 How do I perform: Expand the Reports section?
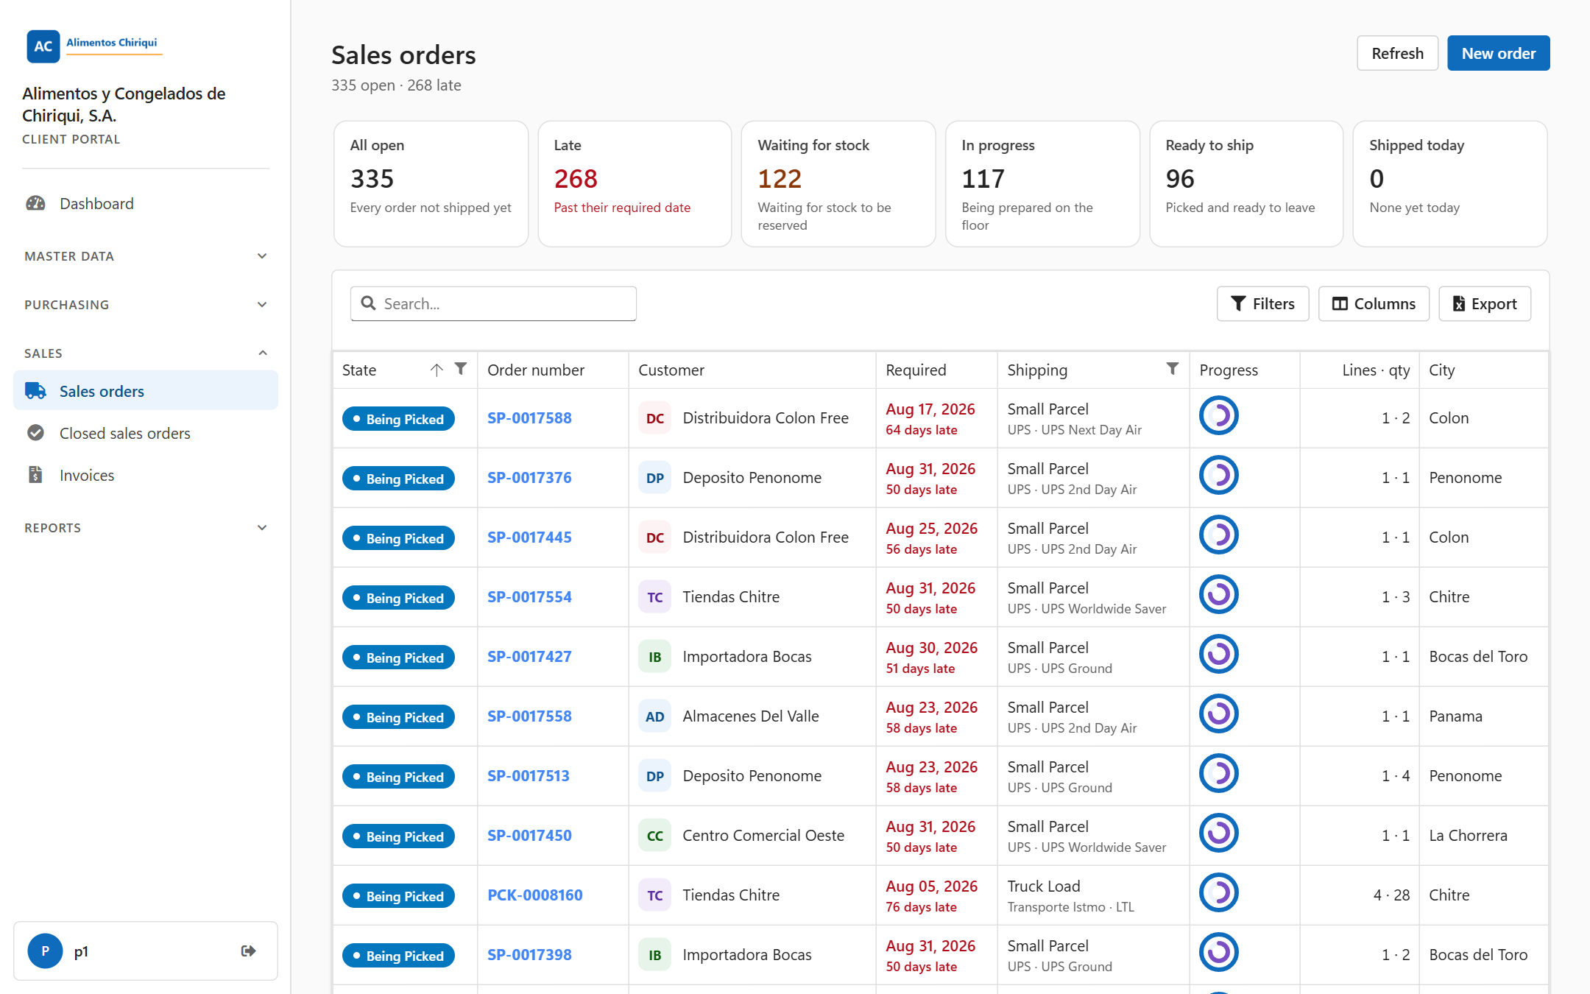point(146,528)
